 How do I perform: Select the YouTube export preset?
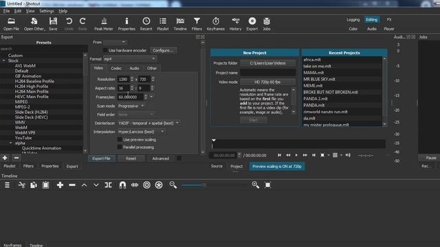click(23, 138)
